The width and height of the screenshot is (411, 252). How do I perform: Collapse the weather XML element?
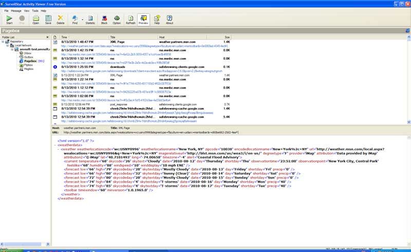tap(58, 149)
